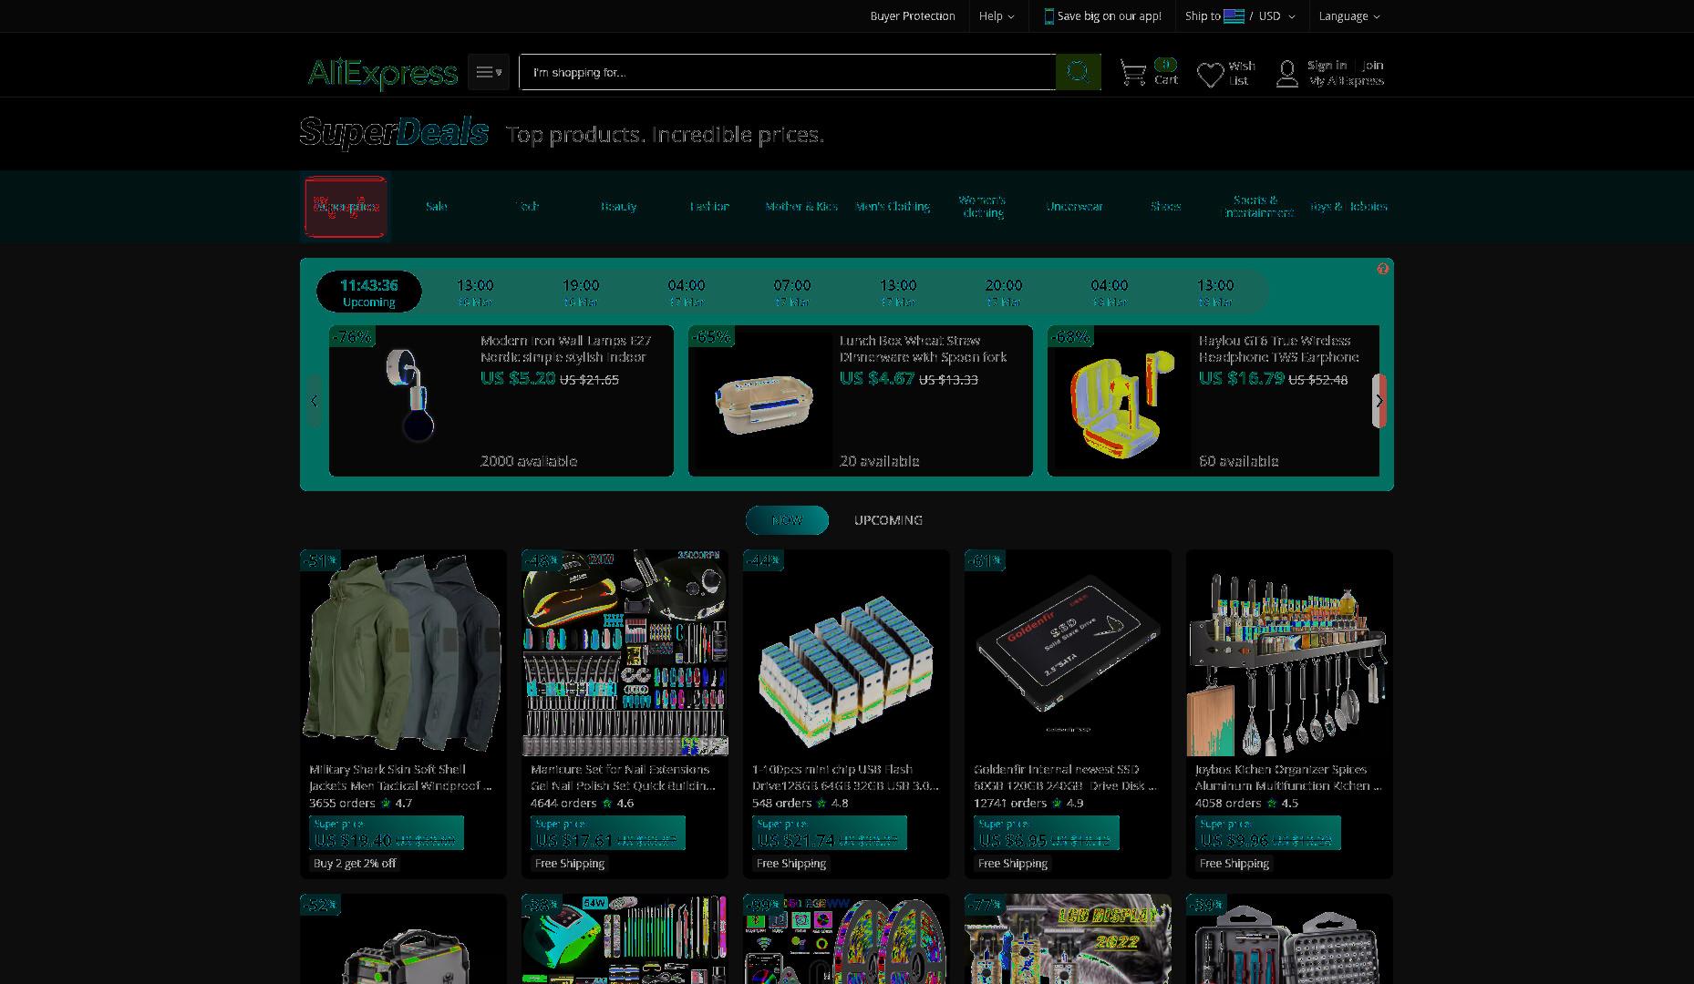1694x984 pixels.
Task: Select the Men's Clothing category tab
Action: [x=893, y=207]
